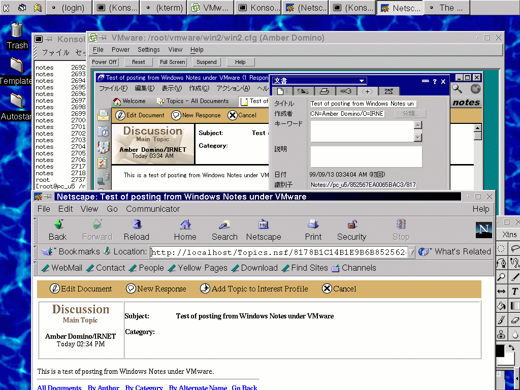Click the black foreground color swatch

click(500, 351)
